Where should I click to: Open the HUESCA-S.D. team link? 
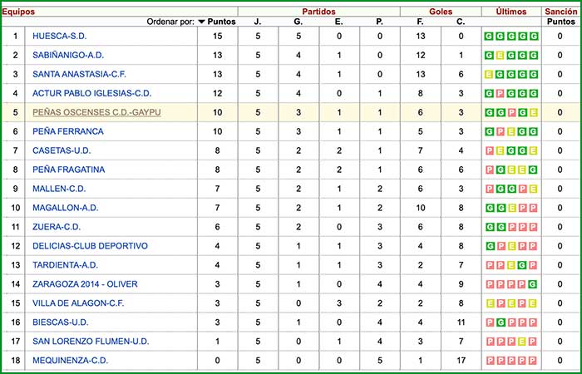[x=59, y=37]
